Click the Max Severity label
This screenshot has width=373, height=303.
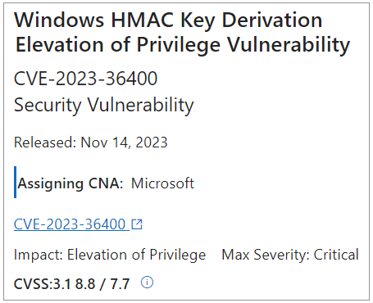pos(266,255)
